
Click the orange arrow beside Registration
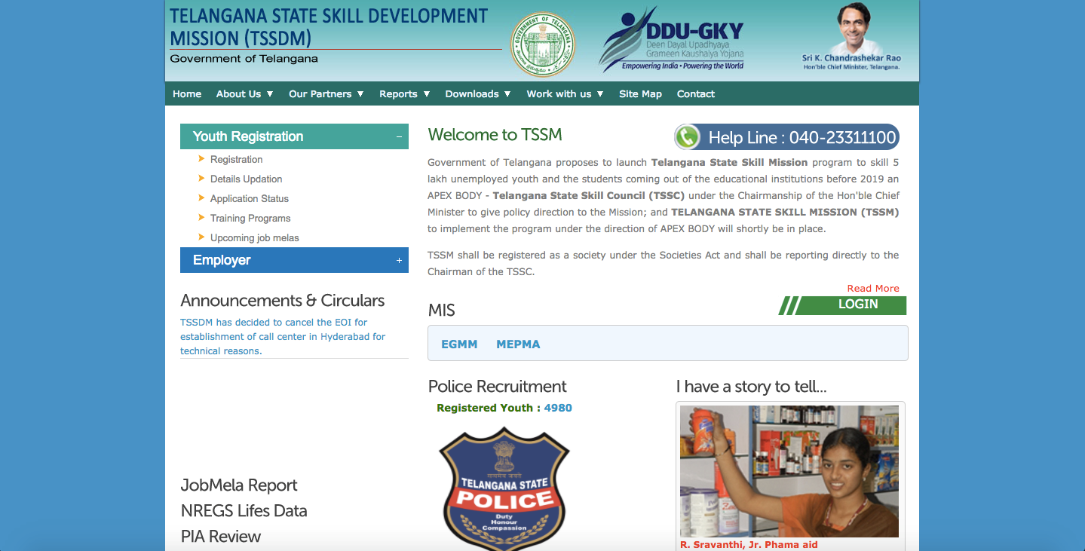(201, 159)
